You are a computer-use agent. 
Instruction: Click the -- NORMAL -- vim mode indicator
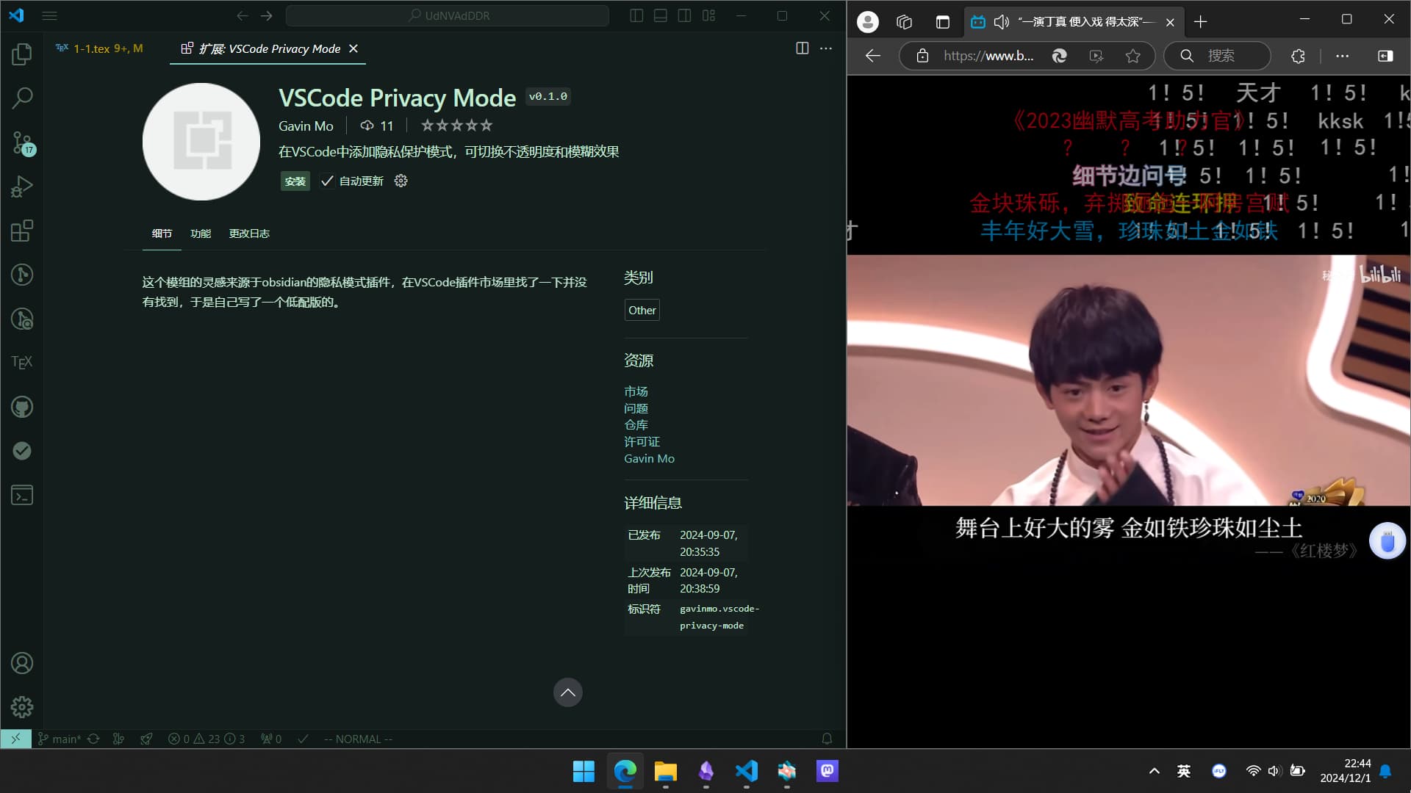pos(358,739)
